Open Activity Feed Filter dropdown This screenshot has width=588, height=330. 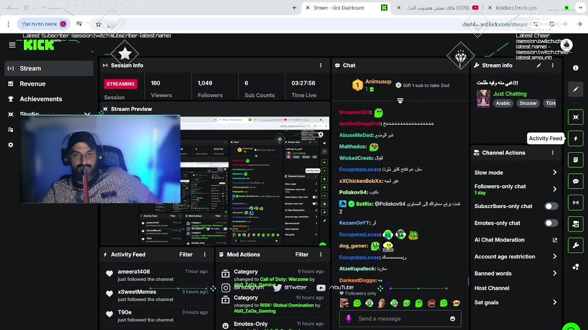coord(186,254)
